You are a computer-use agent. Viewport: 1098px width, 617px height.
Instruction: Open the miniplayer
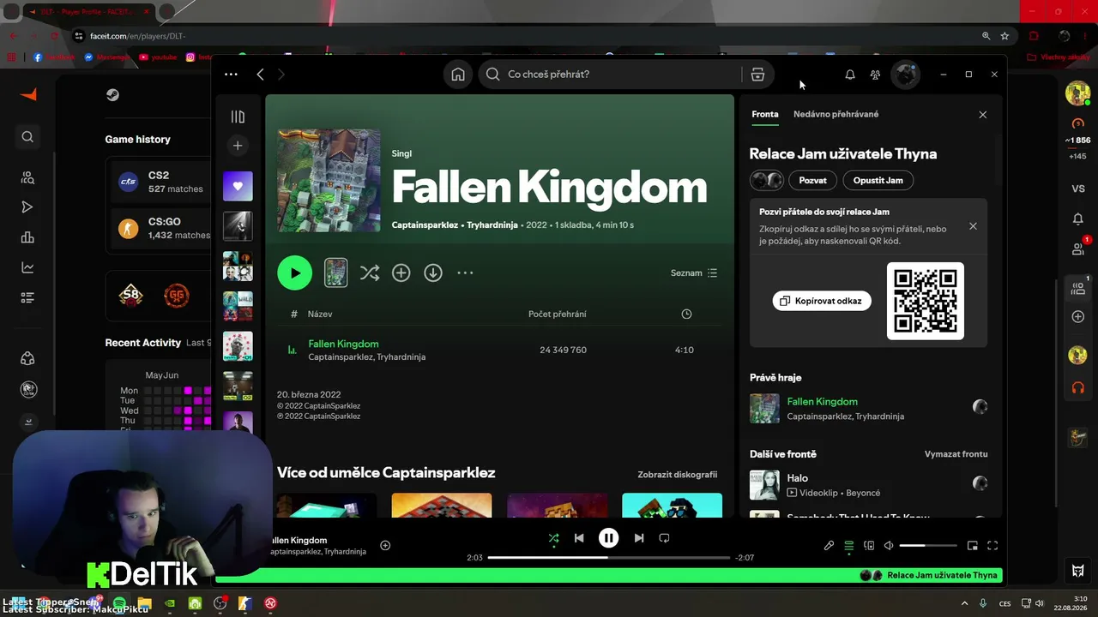click(x=973, y=546)
